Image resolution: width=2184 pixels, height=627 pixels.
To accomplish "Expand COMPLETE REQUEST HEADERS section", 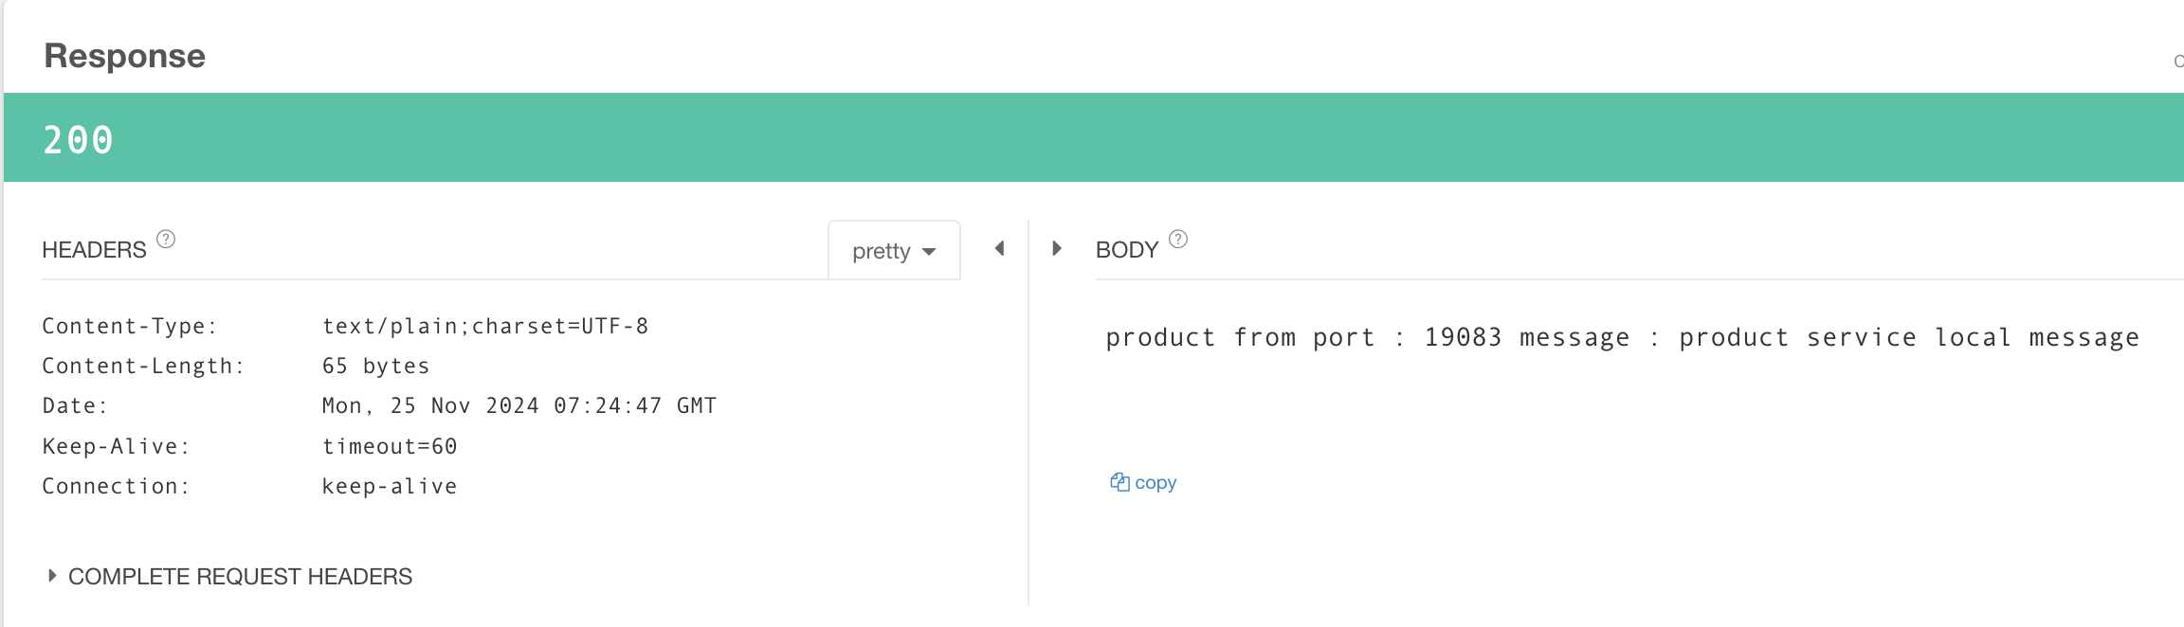I will [x=240, y=577].
